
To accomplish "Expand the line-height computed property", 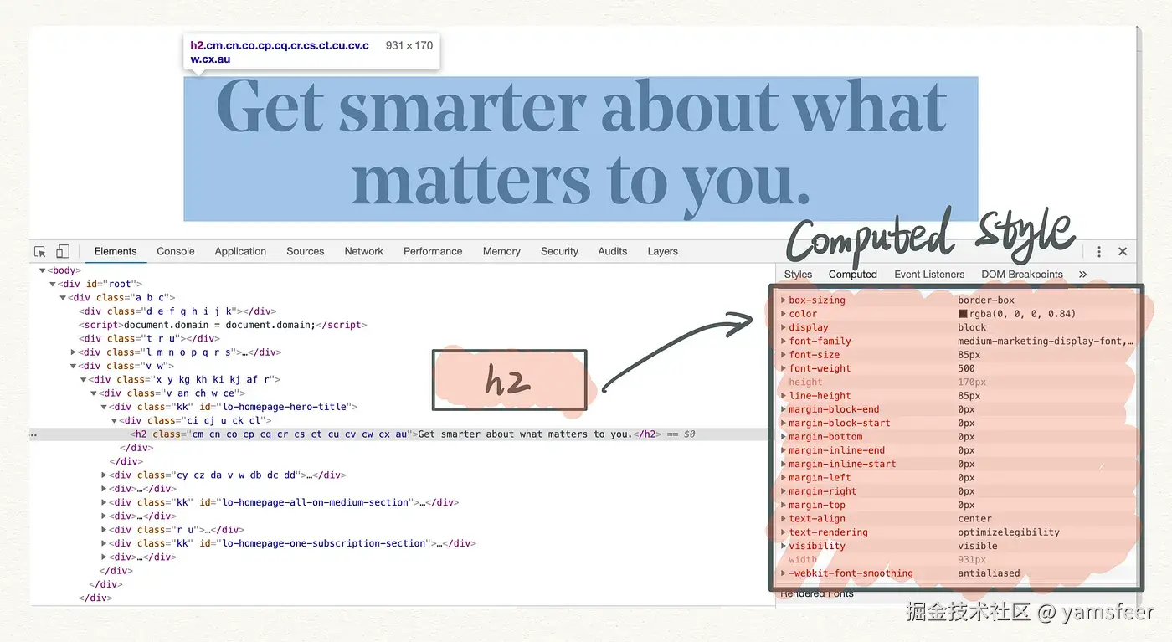I will 784,396.
